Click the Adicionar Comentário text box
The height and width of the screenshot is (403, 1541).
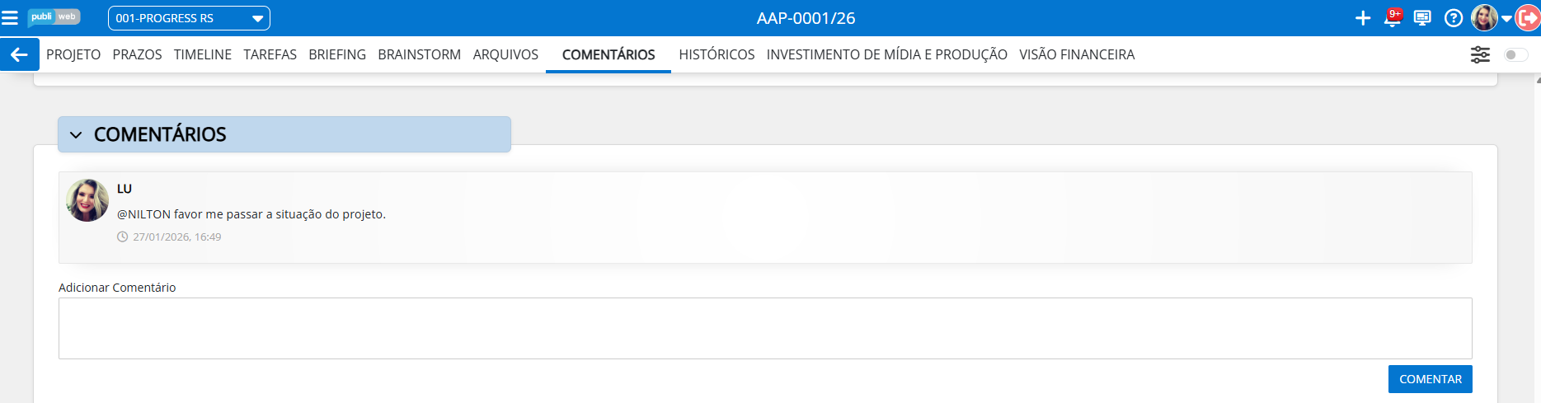click(764, 328)
